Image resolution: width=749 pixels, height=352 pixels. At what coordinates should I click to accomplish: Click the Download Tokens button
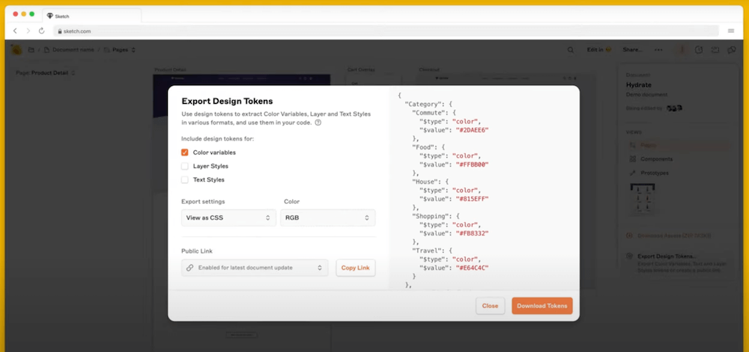(542, 306)
